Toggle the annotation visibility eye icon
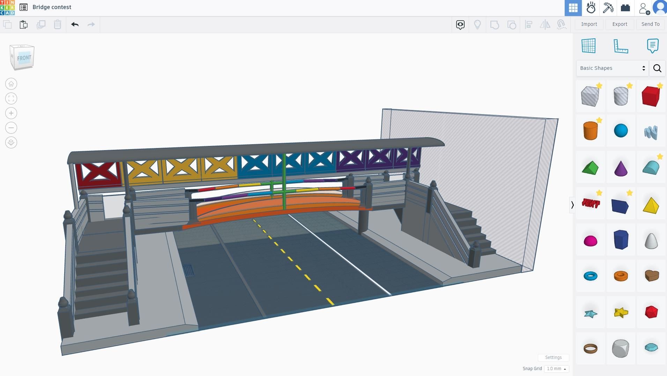This screenshot has height=376, width=667. (460, 24)
